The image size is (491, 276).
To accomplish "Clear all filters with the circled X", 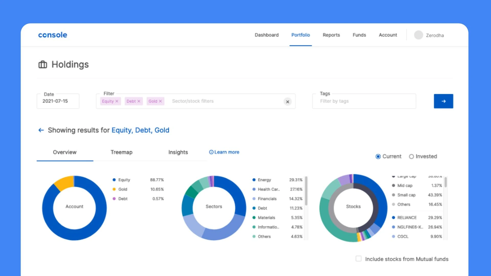I will (x=287, y=102).
